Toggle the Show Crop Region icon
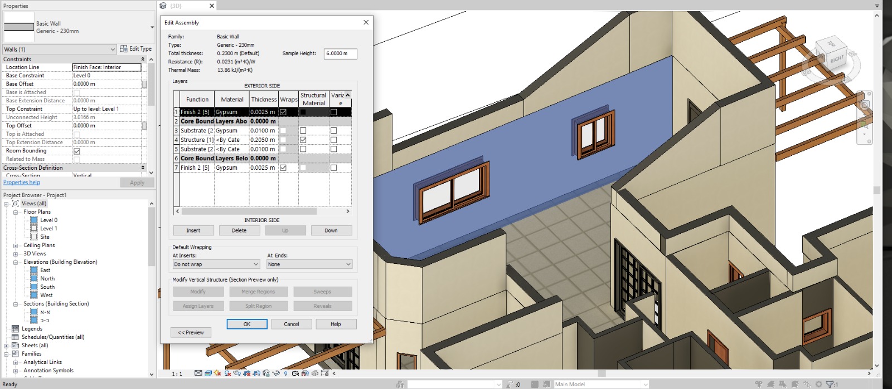Screen dimensions: 892x389 (x=256, y=373)
